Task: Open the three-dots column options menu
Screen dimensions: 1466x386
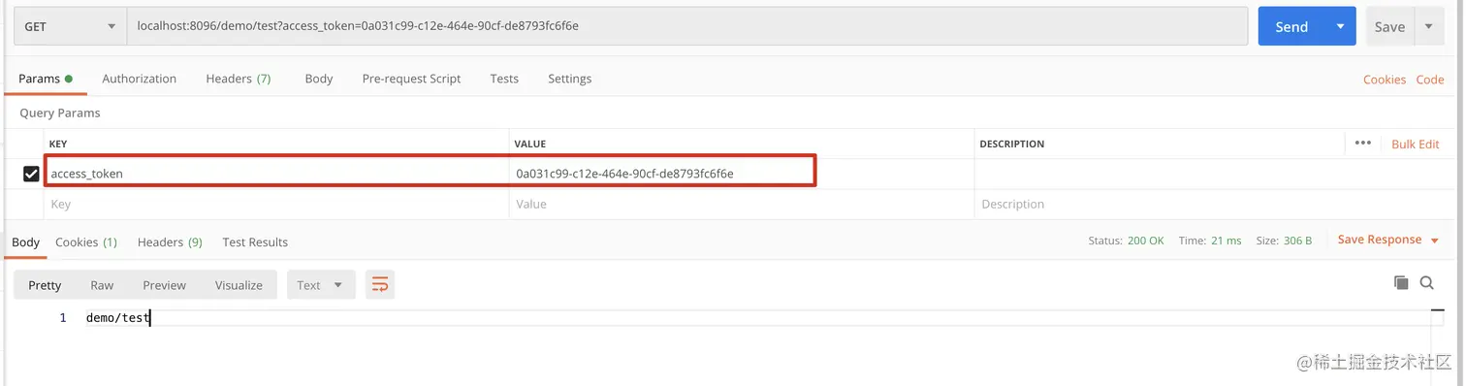Action: pyautogui.click(x=1362, y=144)
